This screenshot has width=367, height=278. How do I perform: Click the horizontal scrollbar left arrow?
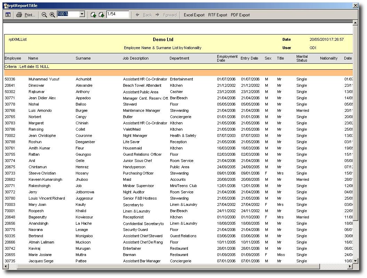[6, 267]
